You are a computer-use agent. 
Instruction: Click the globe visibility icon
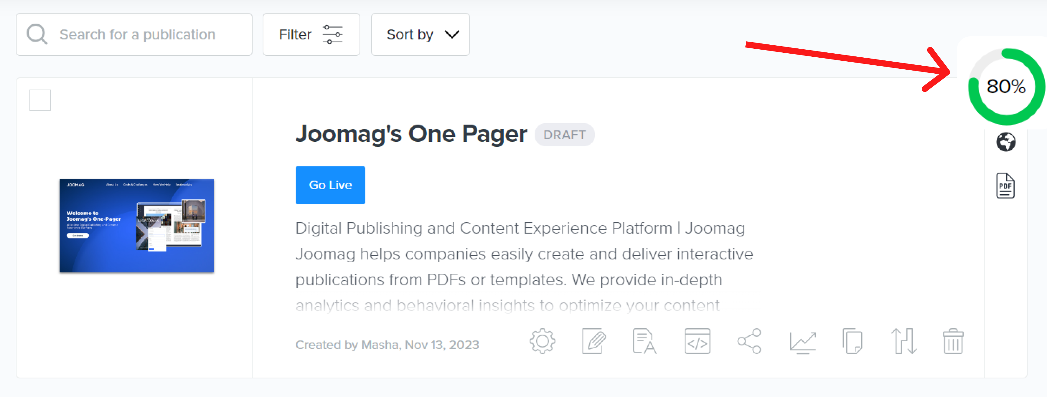pos(1005,142)
